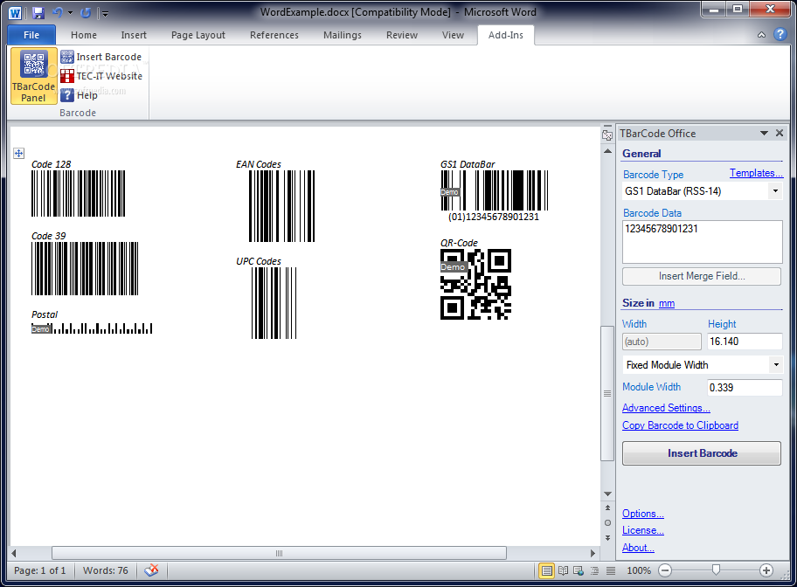The image size is (797, 587).
Task: Switch to Web Layout view
Action: (579, 570)
